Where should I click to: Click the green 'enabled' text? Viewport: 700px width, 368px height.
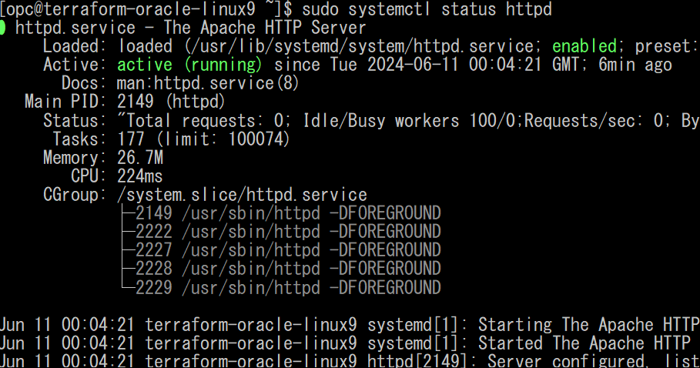pyautogui.click(x=584, y=46)
